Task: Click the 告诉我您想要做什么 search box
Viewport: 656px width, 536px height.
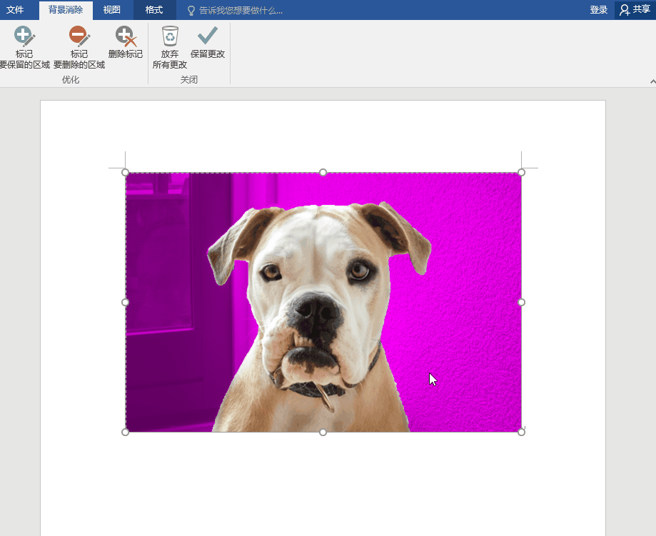Action: pyautogui.click(x=241, y=11)
